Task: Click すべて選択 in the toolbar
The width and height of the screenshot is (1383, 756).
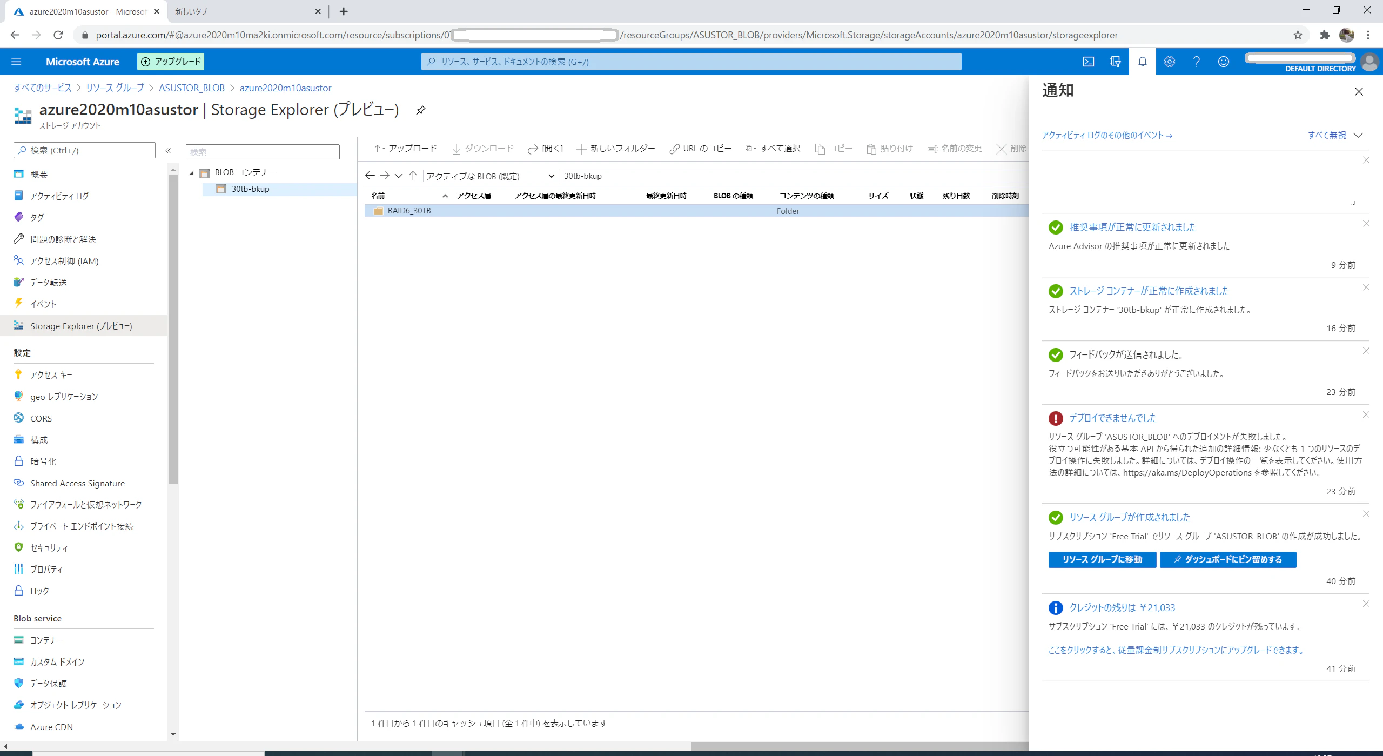Action: pyautogui.click(x=773, y=149)
